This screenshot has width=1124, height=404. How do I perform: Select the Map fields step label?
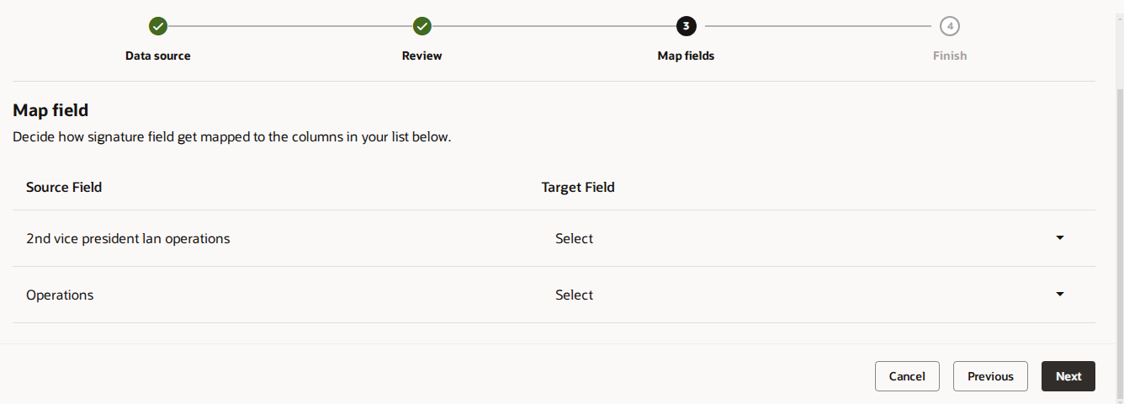point(686,56)
